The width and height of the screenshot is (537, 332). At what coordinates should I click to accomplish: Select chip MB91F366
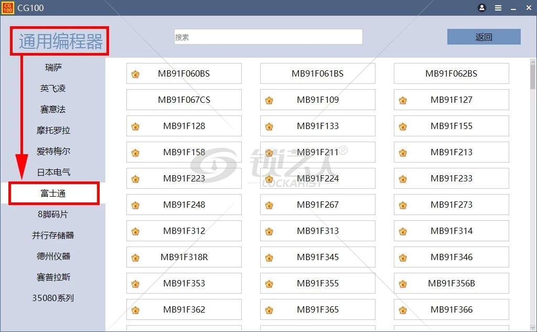coord(452,309)
